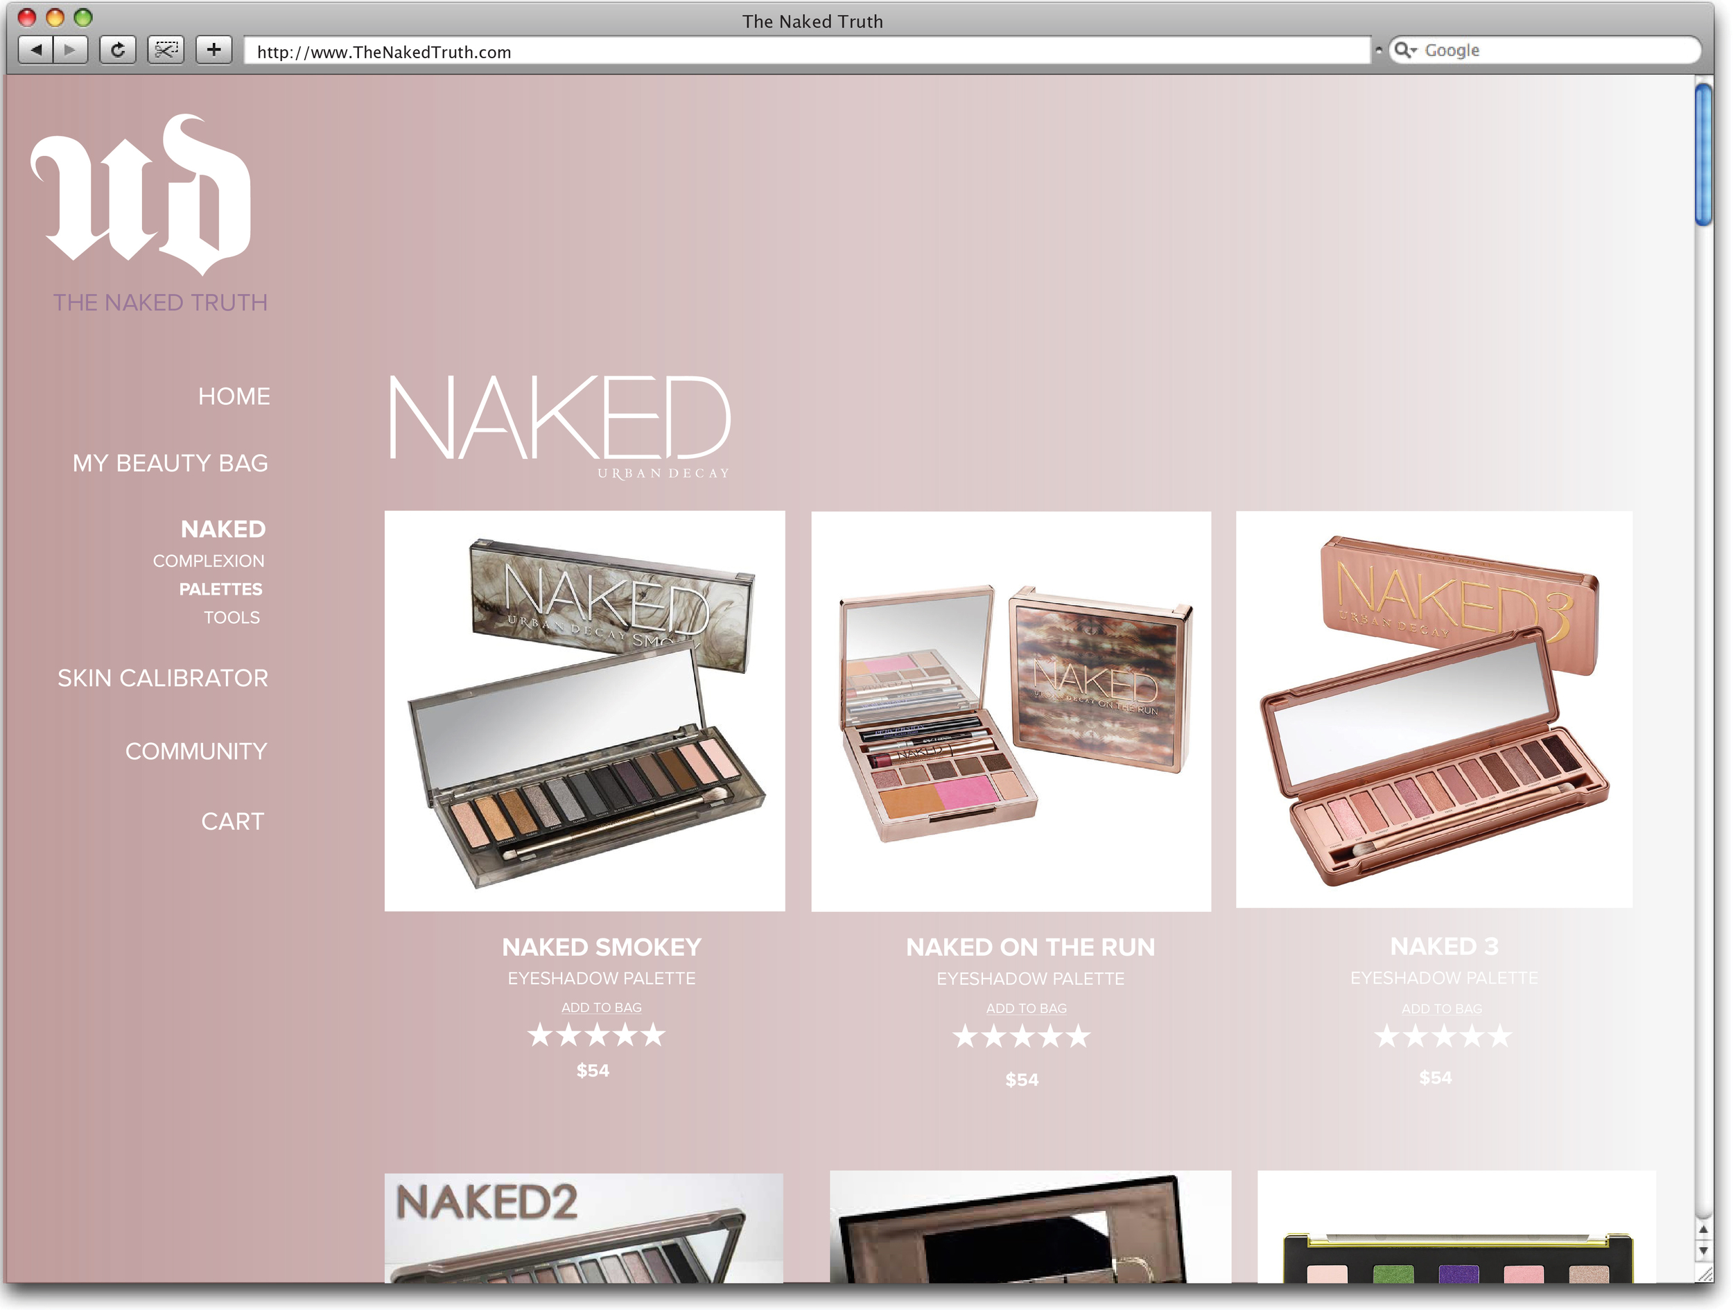Click the scrollbar up arrow

click(x=1703, y=1230)
